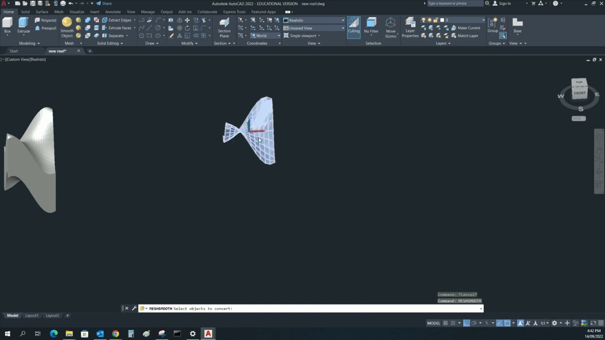Click the Share button in title bar

tap(104, 3)
